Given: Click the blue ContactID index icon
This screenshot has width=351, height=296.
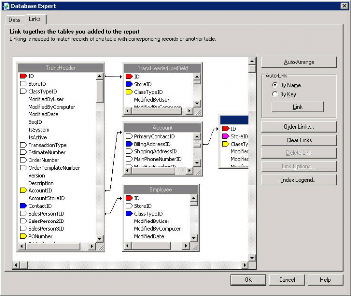Looking at the screenshot, I should pos(23,206).
